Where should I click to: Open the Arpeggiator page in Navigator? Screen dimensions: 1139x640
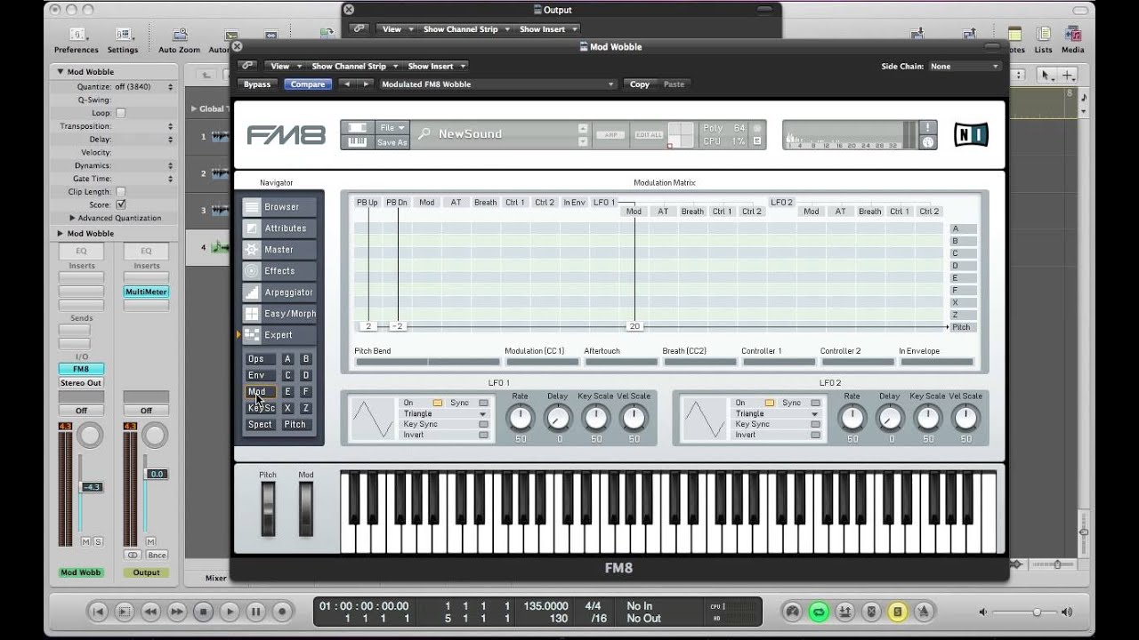280,292
